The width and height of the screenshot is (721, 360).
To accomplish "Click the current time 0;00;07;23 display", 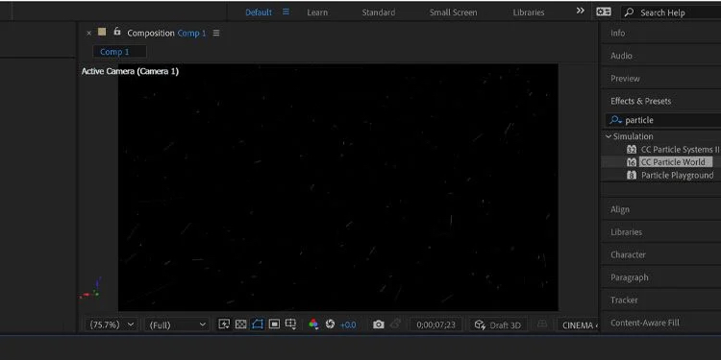I will tap(435, 324).
